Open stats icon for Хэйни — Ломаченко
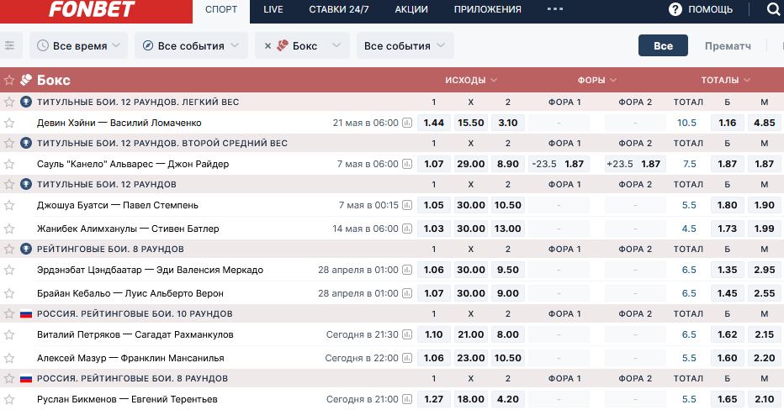Viewport: 784px width, 410px height. [x=407, y=123]
